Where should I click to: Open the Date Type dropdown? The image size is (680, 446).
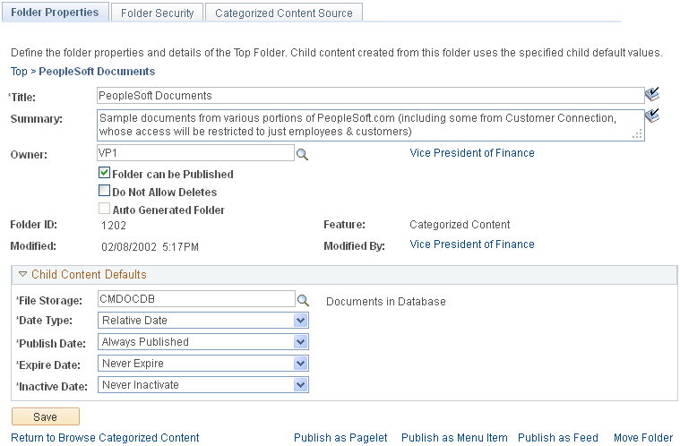(x=203, y=321)
